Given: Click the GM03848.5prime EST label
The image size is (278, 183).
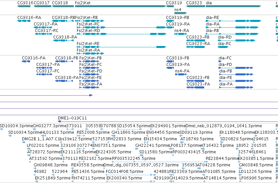Looking at the screenshot, I should [256, 165].
